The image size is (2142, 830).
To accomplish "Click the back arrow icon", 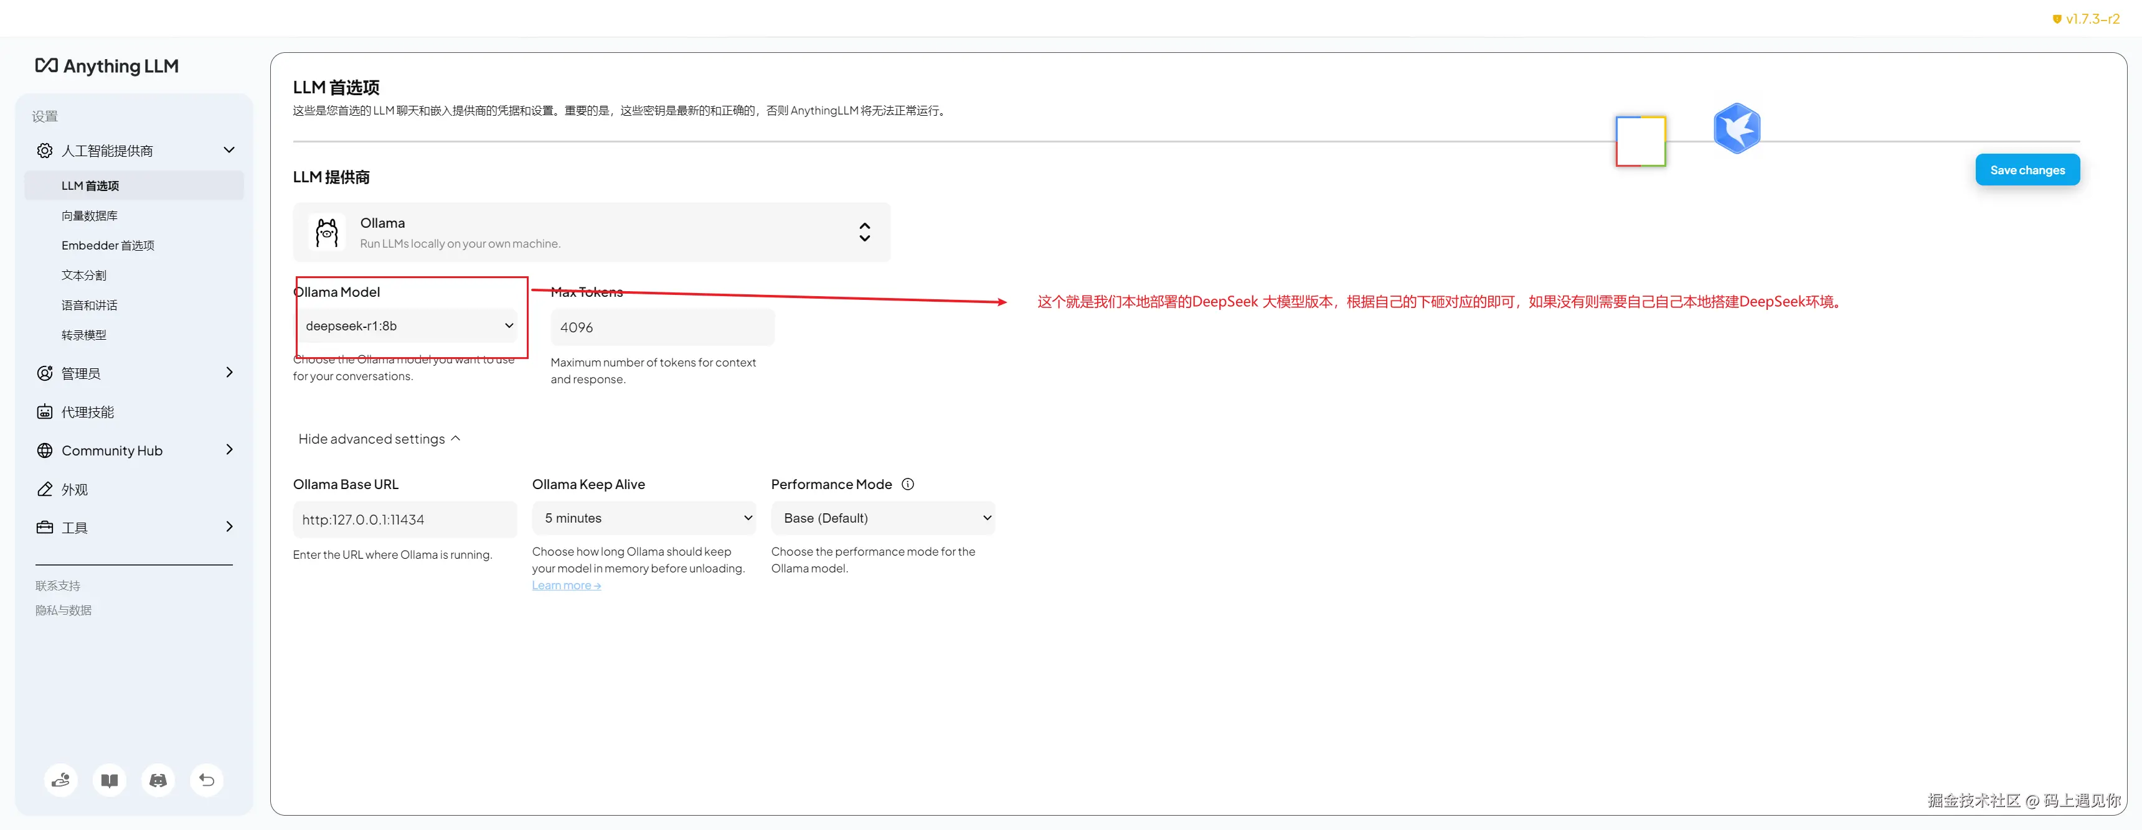I will click(207, 780).
